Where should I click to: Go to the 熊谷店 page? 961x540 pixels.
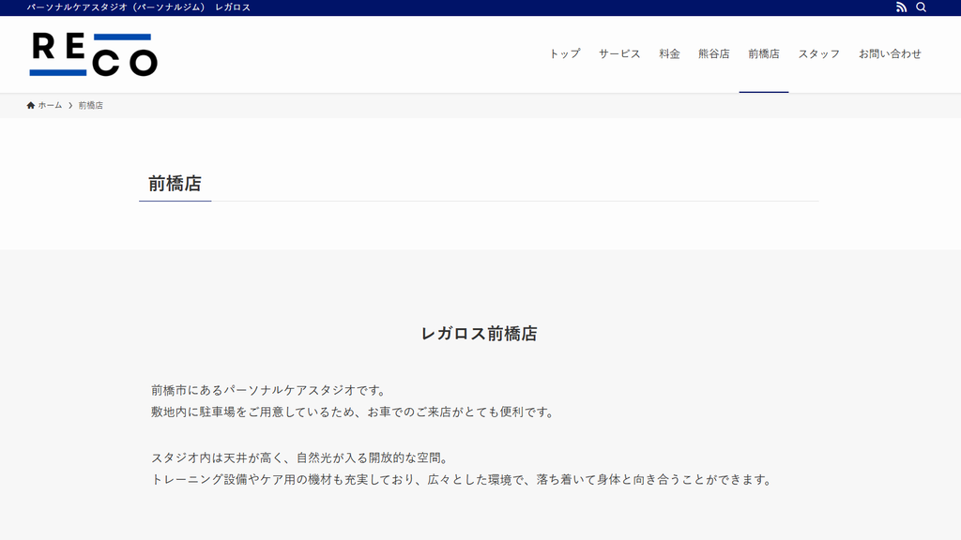(x=713, y=53)
